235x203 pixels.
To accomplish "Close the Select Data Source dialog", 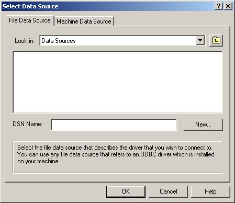I will 228,6.
